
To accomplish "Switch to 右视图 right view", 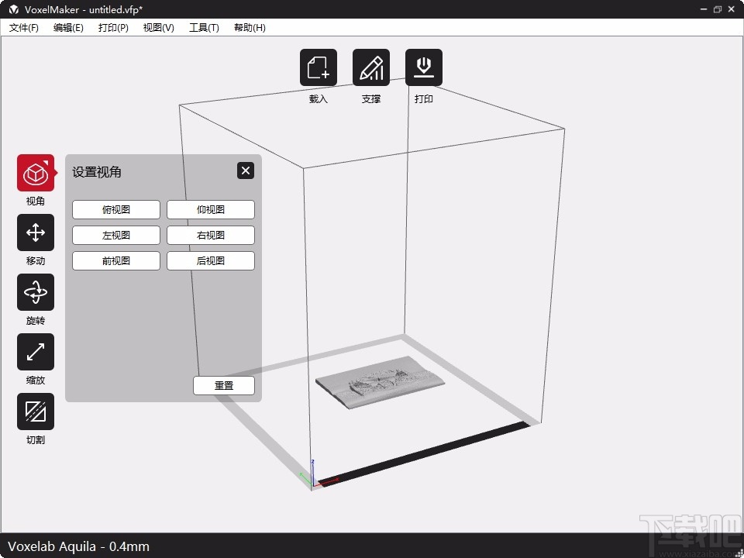I will (x=210, y=235).
